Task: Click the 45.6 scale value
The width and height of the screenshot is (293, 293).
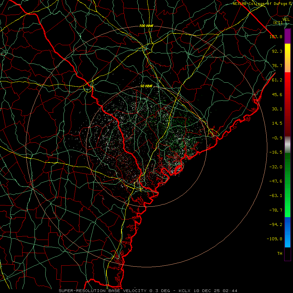Action: pyautogui.click(x=277, y=94)
